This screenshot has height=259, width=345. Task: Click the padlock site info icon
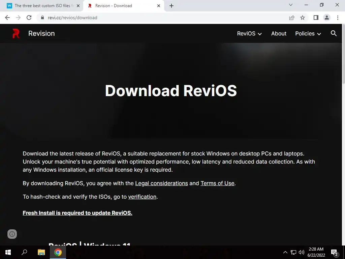42,18
